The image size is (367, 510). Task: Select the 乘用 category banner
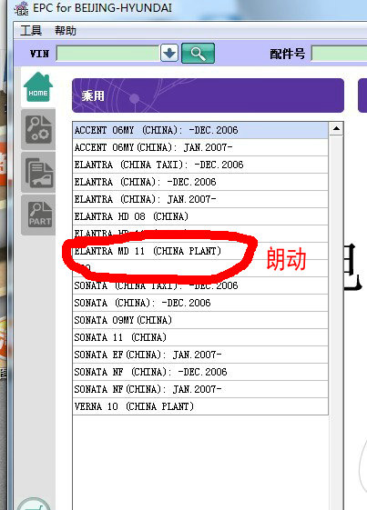[x=208, y=95]
